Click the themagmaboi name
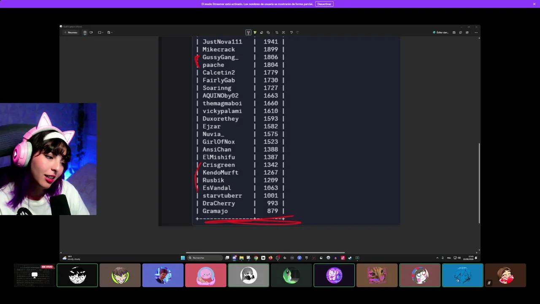 pyautogui.click(x=222, y=103)
